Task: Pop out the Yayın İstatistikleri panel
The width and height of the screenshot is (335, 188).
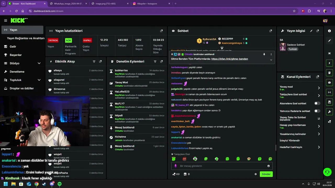Action: coord(161,31)
